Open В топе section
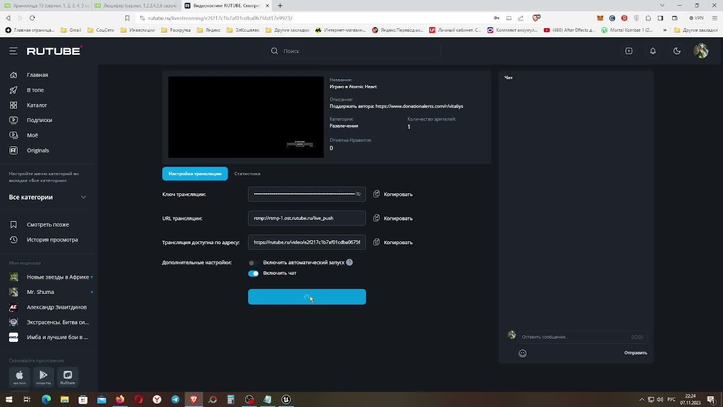 tap(35, 90)
